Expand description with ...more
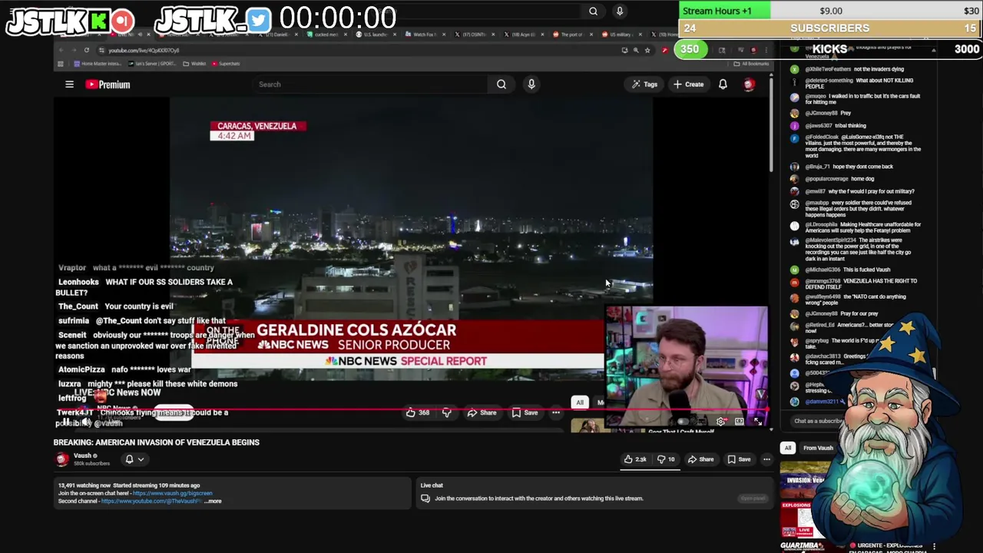Viewport: 983px width, 553px height. (x=213, y=501)
